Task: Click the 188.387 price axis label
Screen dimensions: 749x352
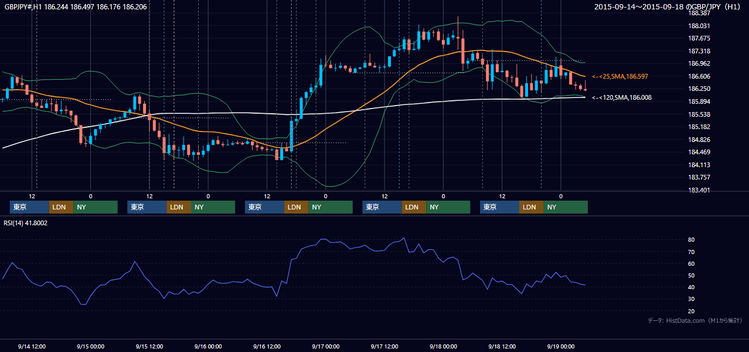Action: (700, 13)
